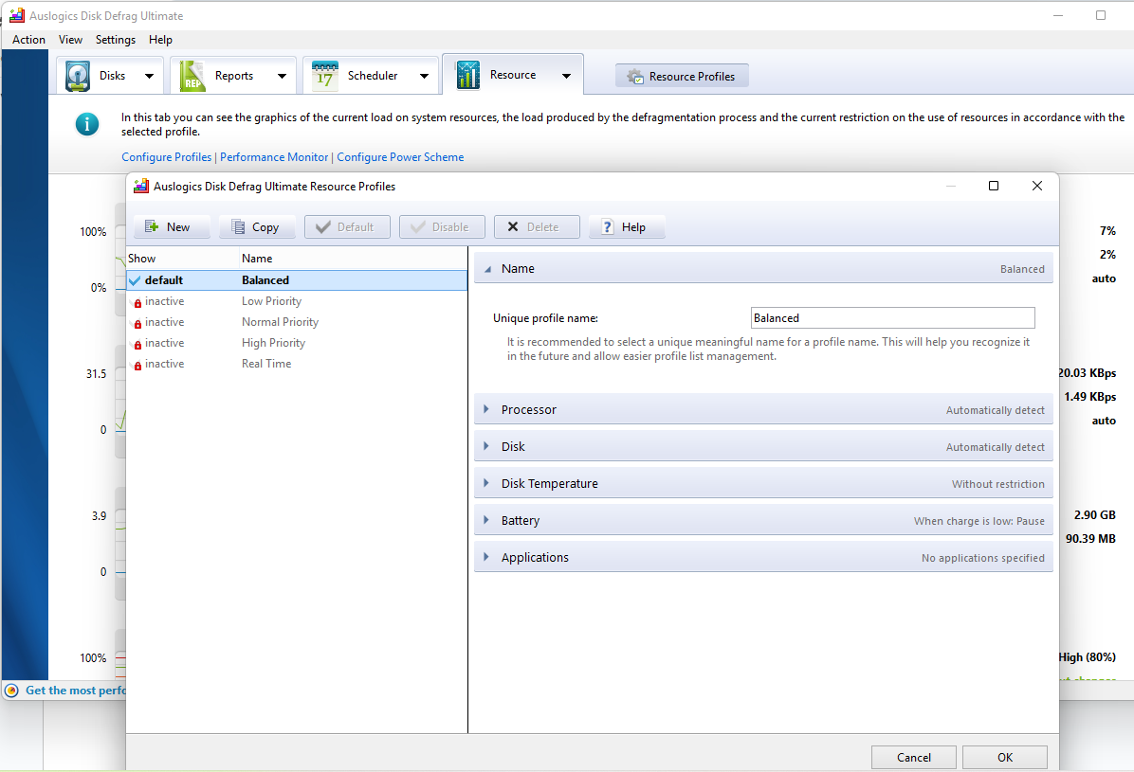Open Help in the profiles dialog

pos(626,227)
